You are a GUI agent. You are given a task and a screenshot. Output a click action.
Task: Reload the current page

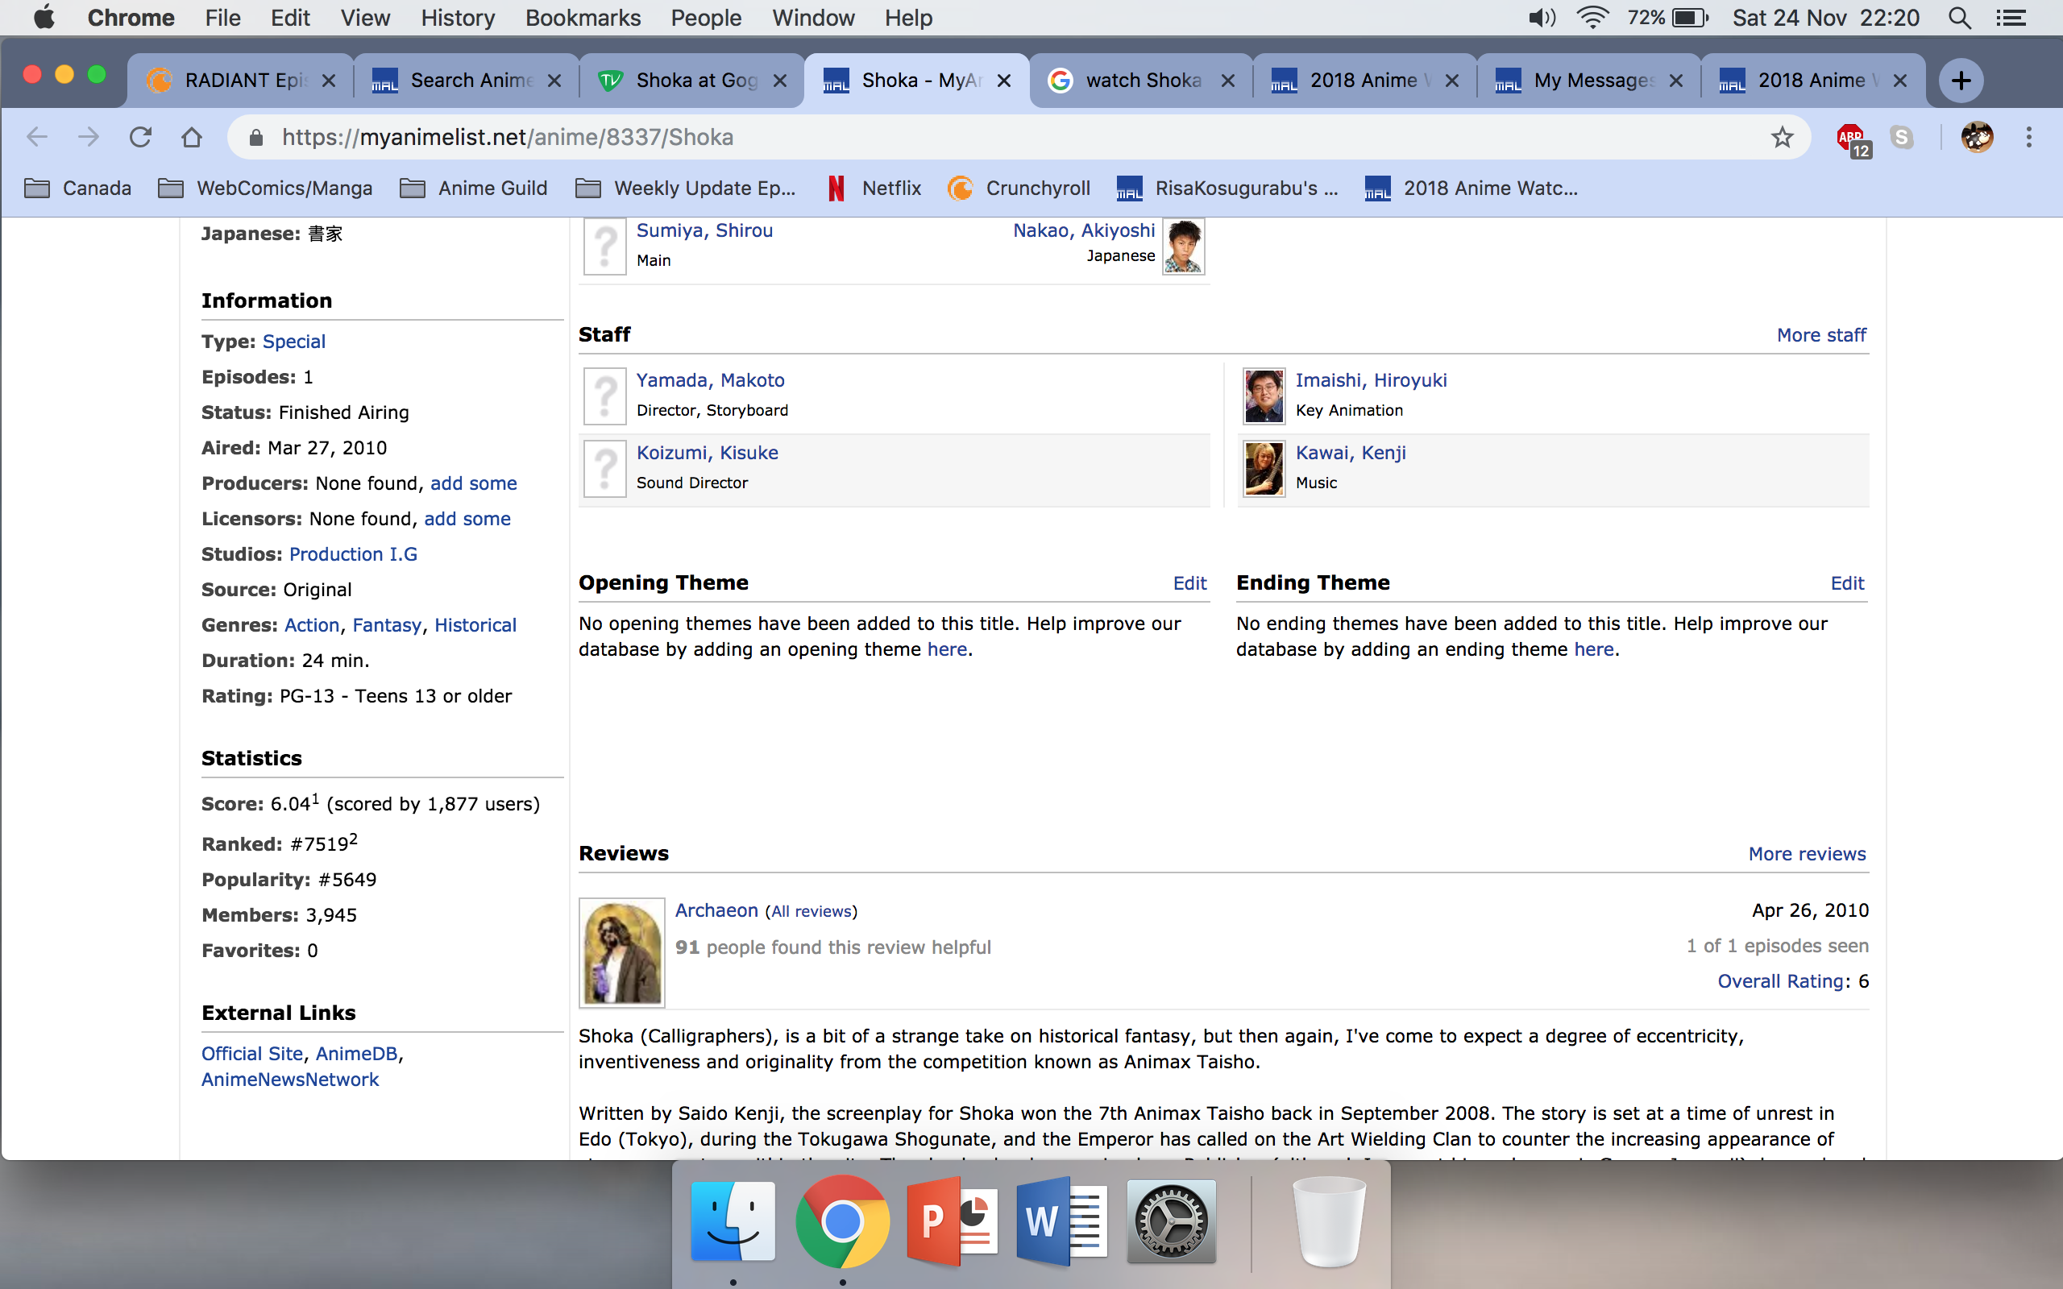click(x=141, y=137)
